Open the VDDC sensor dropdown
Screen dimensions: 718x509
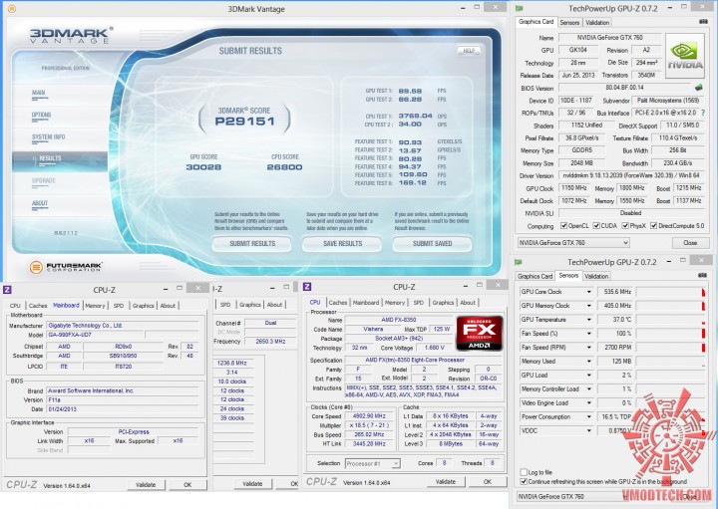coord(589,430)
